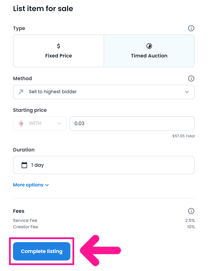Click the clock icon above Timed Auction

(x=149, y=46)
